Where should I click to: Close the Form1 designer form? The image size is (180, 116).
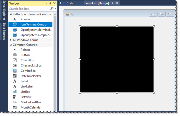170,14
